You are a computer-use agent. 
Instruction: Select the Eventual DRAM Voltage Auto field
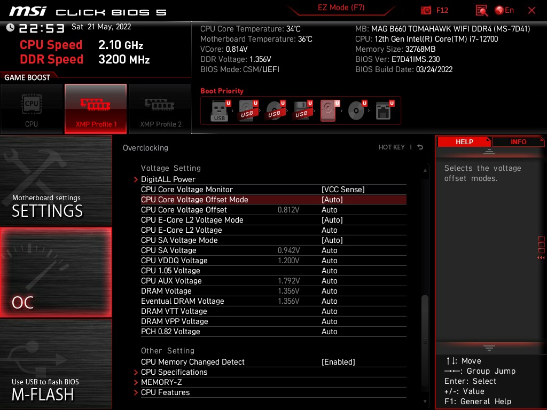coord(329,301)
